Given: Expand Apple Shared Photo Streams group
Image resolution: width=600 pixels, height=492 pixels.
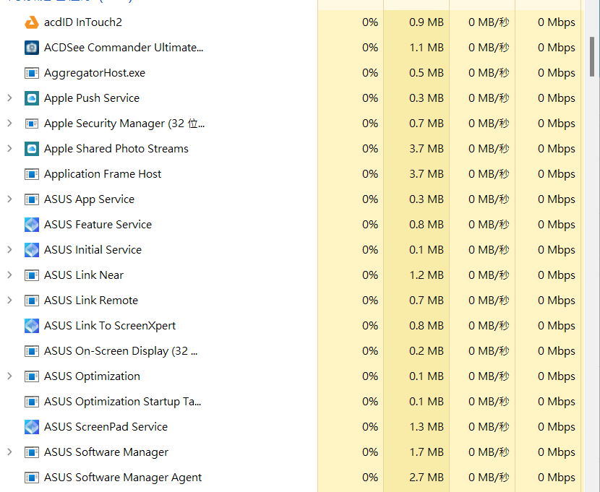Looking at the screenshot, I should click(10, 149).
